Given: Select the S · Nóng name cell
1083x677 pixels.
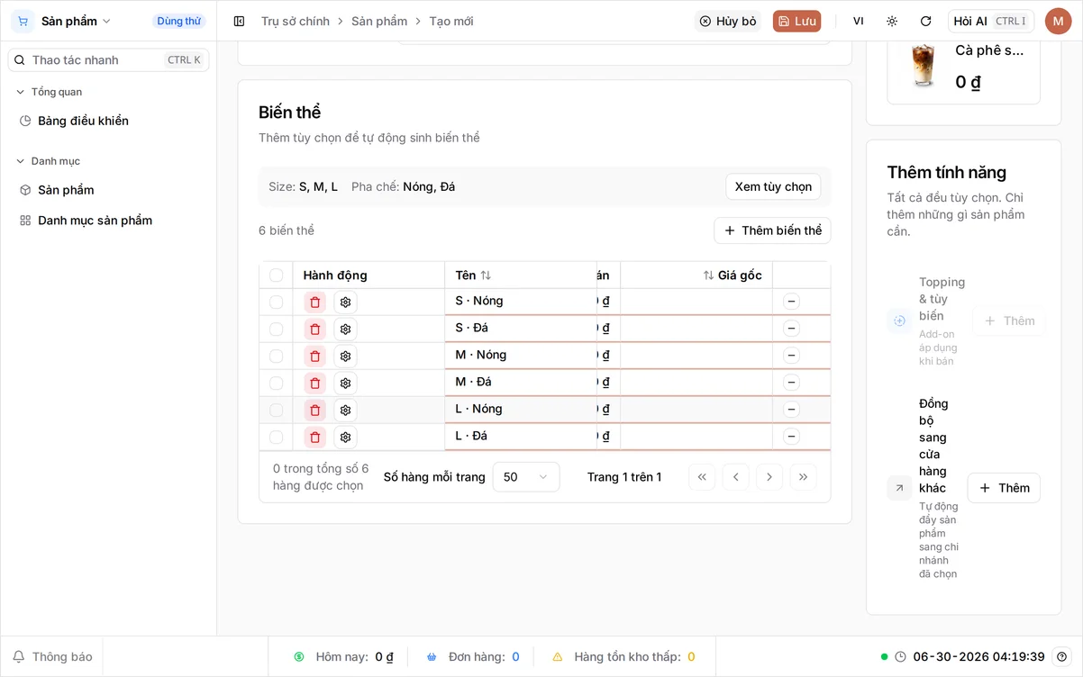Looking at the screenshot, I should pyautogui.click(x=521, y=302).
